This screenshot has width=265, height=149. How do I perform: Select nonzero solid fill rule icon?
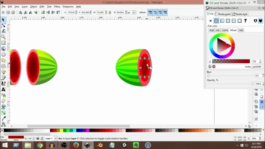coord(260,21)
